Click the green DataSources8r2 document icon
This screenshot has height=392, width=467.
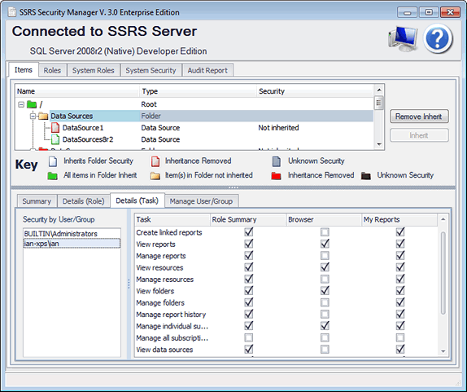click(55, 139)
